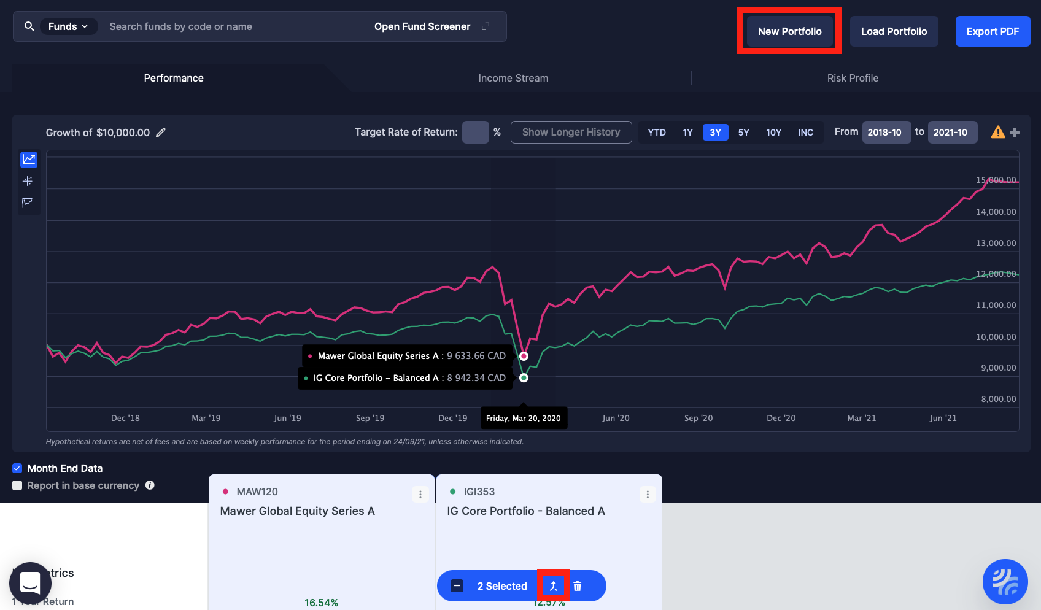Screen dimensions: 1041x610
Task: Click the Target Rate of Return input field
Action: 475,132
